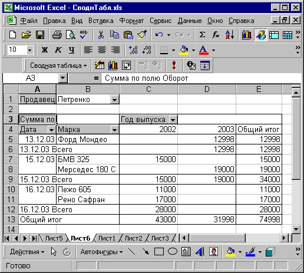Click the Сумма по data field button
Image resolution: width=304 pixels, height=273 pixels.
37,119
